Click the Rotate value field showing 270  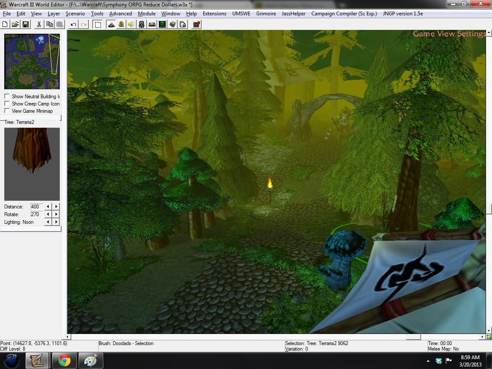(x=36, y=214)
